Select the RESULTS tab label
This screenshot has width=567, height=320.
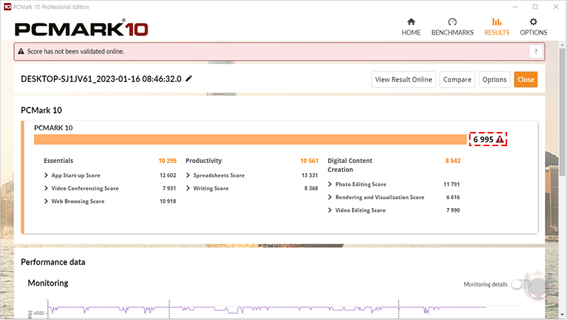tap(497, 32)
